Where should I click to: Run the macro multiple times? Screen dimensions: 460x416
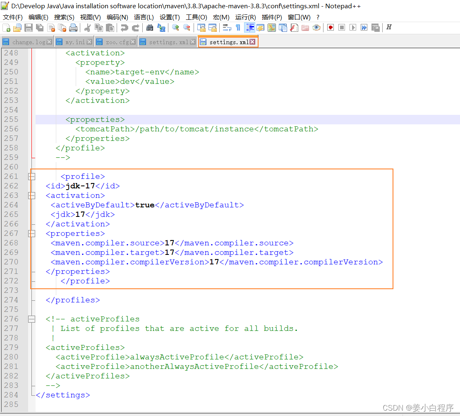[364, 28]
